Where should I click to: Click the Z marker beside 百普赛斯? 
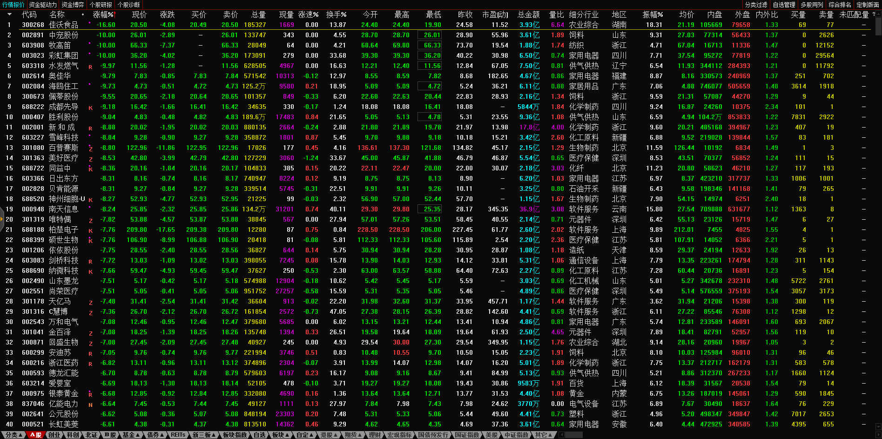point(90,149)
